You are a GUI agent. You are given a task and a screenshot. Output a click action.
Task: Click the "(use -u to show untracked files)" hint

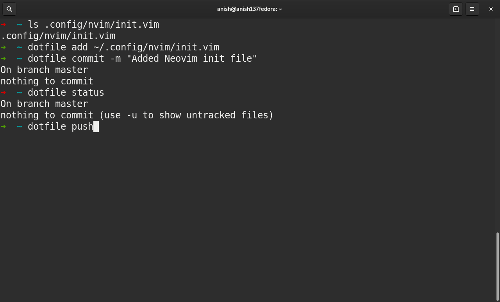[186, 115]
